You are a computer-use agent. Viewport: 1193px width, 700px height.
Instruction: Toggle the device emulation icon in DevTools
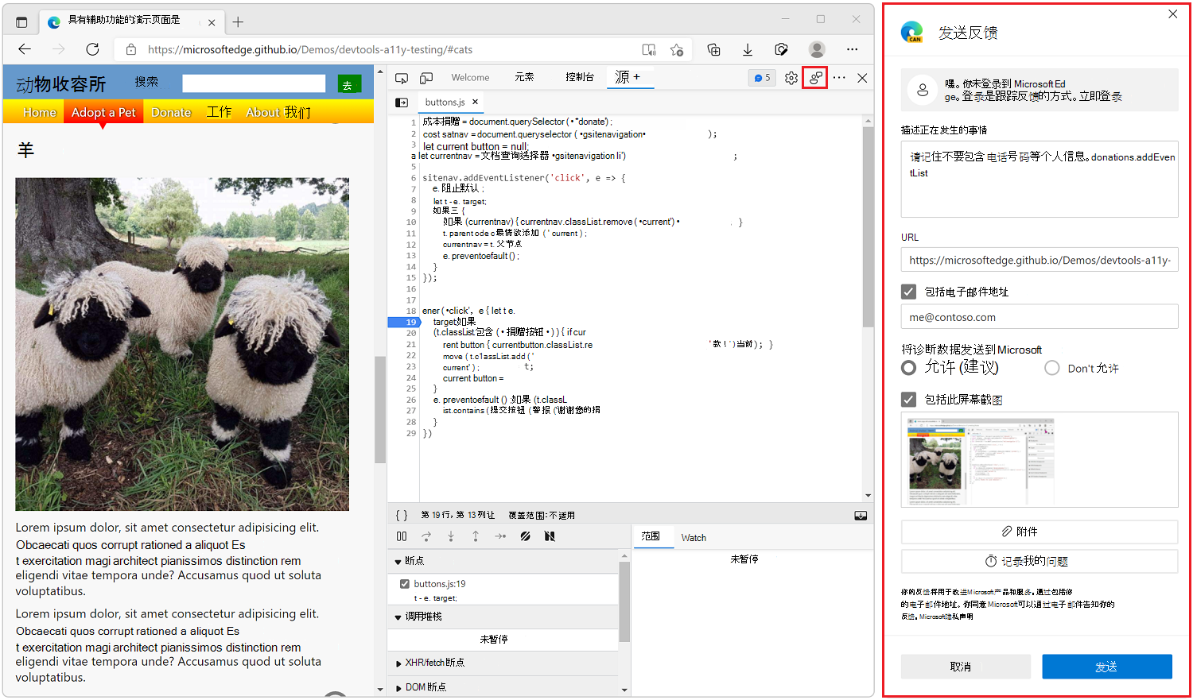click(x=426, y=77)
